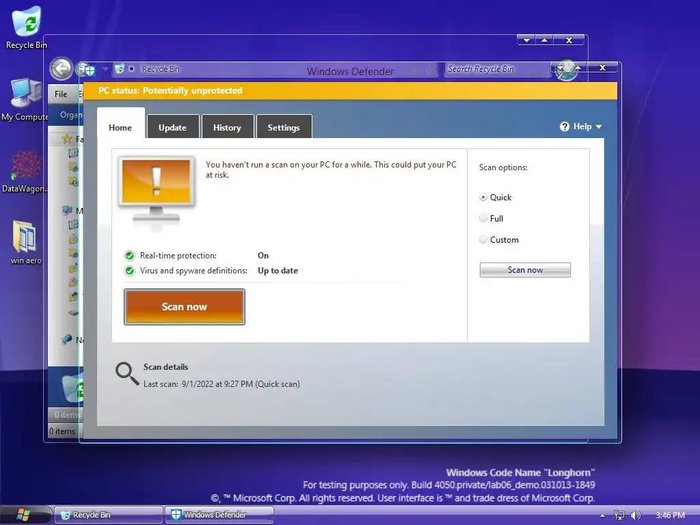Screen dimensions: 700x525
Task: Click the gray Scan now button under Scan options
Action: pos(525,270)
